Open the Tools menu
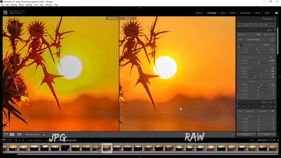Viewport: 281px width, 158px height. pyautogui.click(x=36, y=5)
